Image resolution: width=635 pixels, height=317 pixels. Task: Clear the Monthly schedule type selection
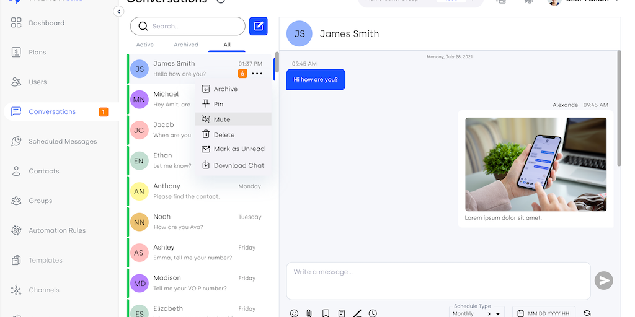coord(489,314)
